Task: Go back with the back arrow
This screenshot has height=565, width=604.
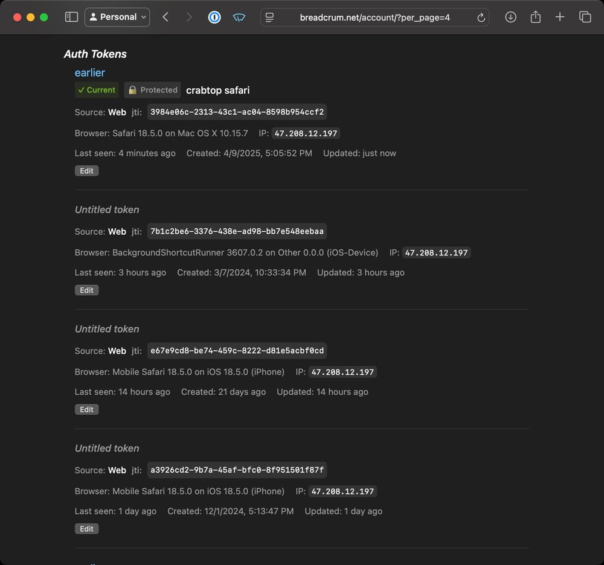Action: [165, 17]
